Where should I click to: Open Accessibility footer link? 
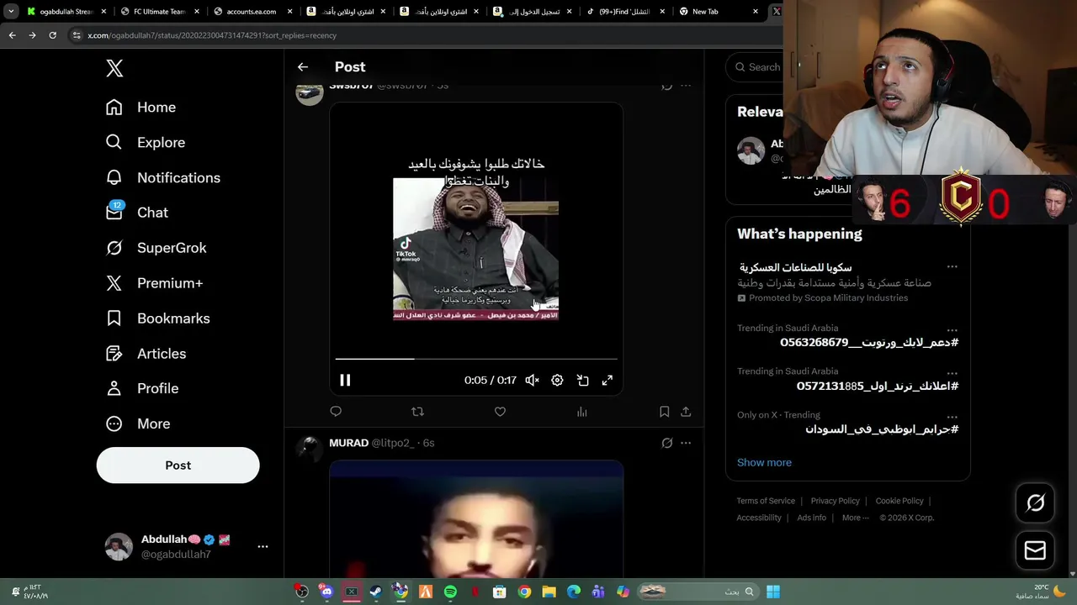tap(759, 518)
